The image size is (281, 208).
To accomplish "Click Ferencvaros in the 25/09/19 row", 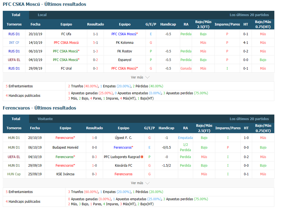I will [123, 174].
